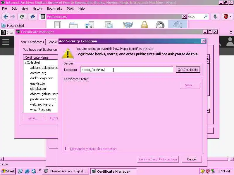Select objects.githubuserc certificate entry

(44, 94)
